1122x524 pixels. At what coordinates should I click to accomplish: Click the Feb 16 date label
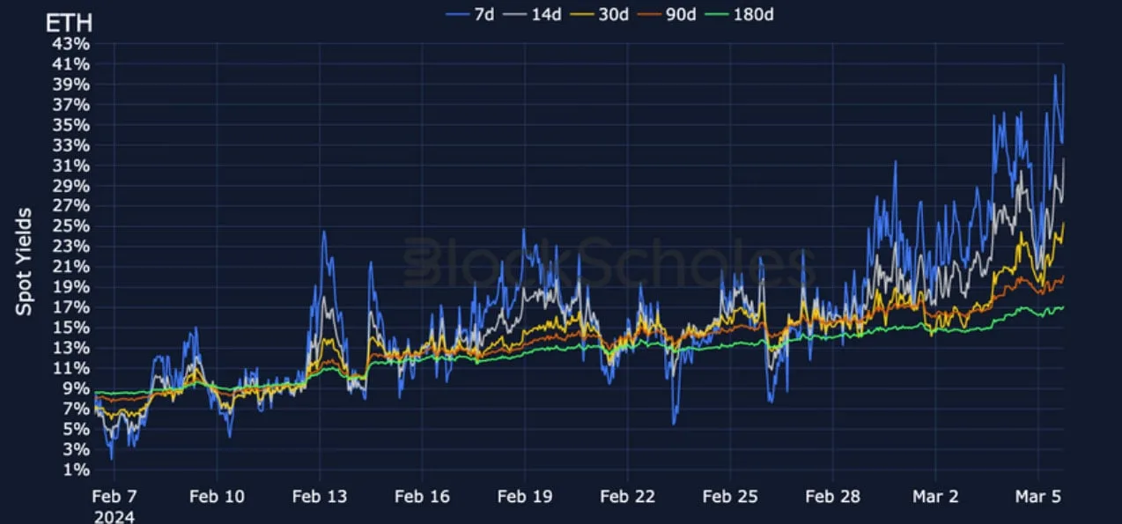point(423,497)
